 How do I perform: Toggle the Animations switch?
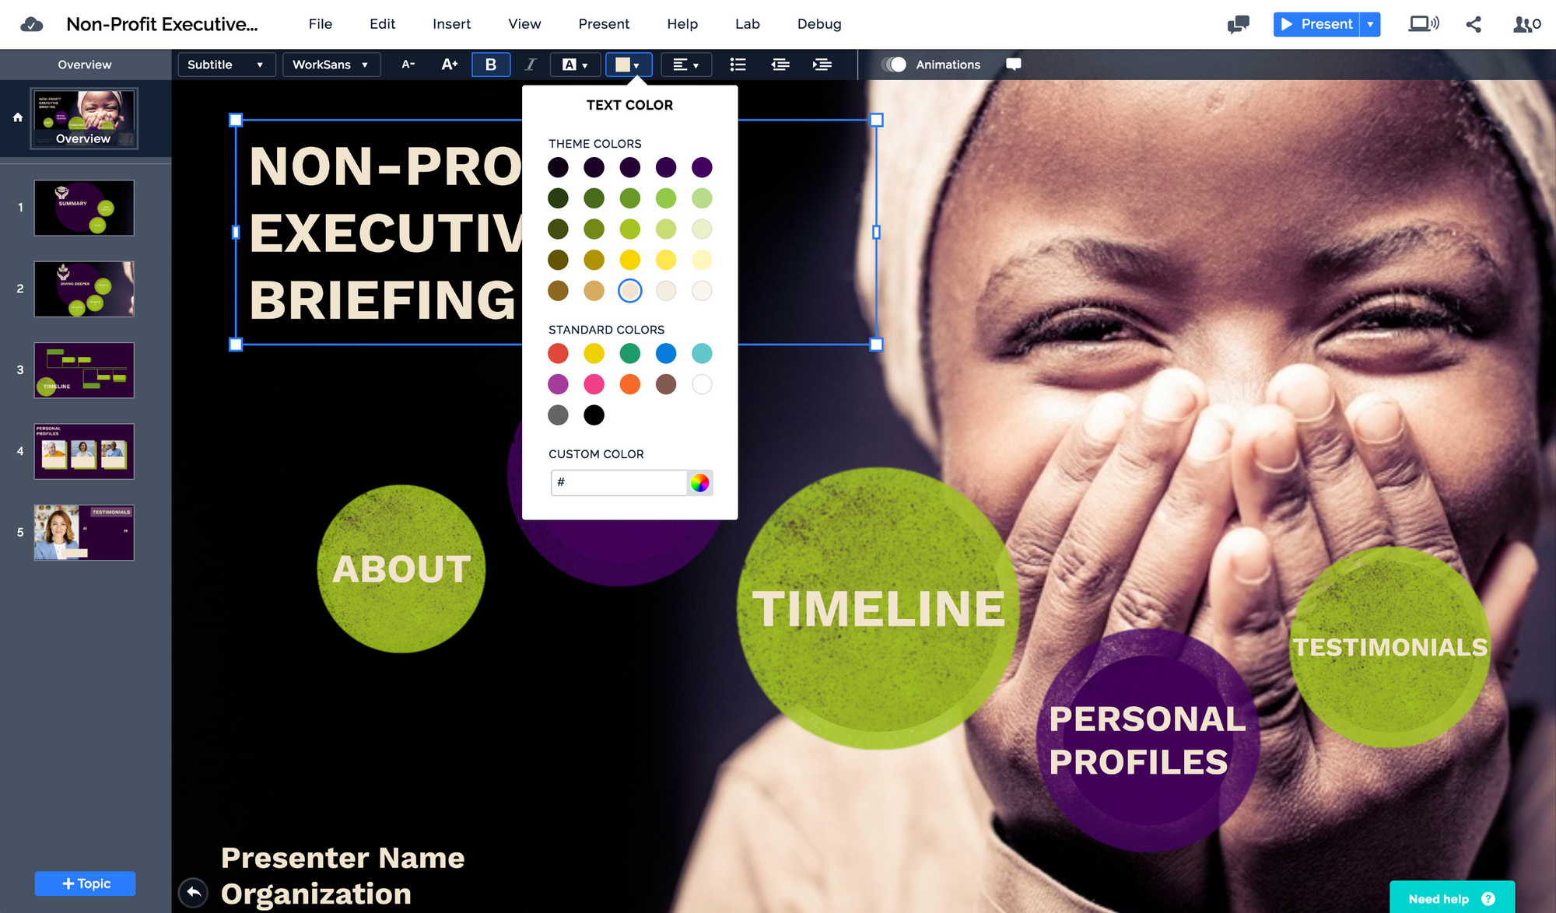(x=894, y=65)
